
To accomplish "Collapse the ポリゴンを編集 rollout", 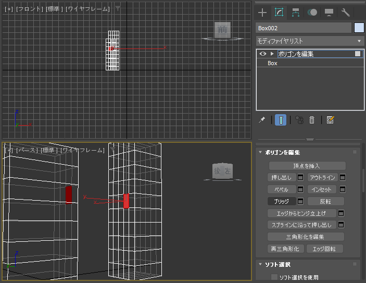I will coord(260,152).
